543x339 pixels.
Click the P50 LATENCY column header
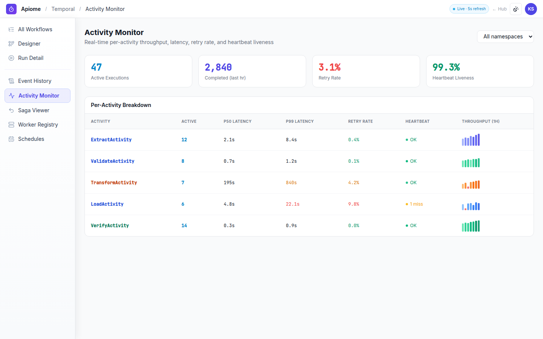tap(238, 121)
